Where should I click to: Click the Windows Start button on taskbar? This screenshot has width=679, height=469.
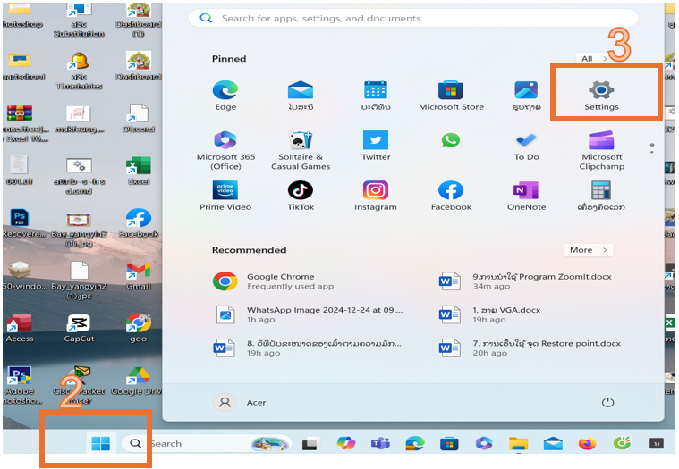[x=100, y=443]
